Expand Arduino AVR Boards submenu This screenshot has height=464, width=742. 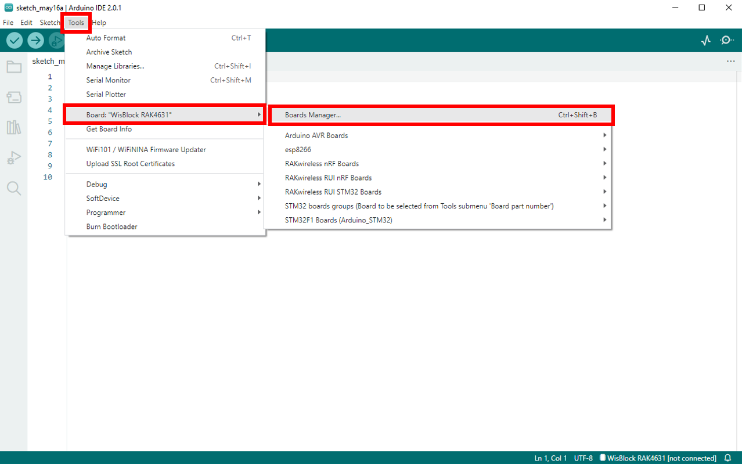coord(438,135)
